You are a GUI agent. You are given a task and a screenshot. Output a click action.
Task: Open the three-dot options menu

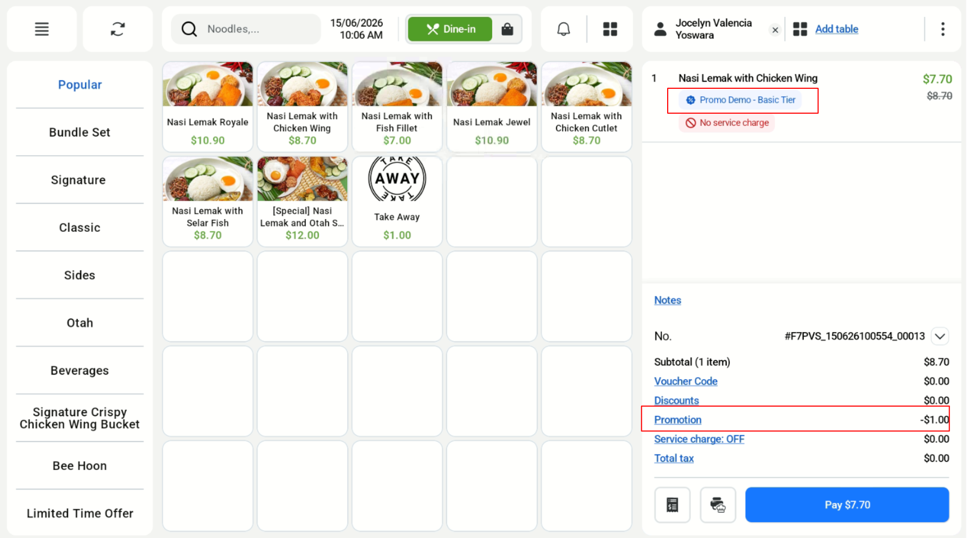pyautogui.click(x=943, y=29)
